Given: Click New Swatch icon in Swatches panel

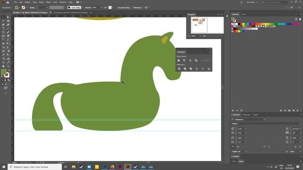Looking at the screenshot, I should click(294, 110).
